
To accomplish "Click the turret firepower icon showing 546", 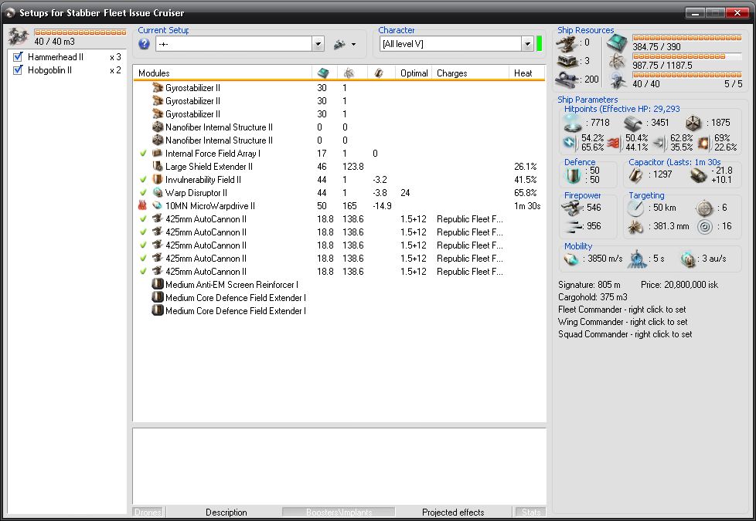I will [x=573, y=208].
